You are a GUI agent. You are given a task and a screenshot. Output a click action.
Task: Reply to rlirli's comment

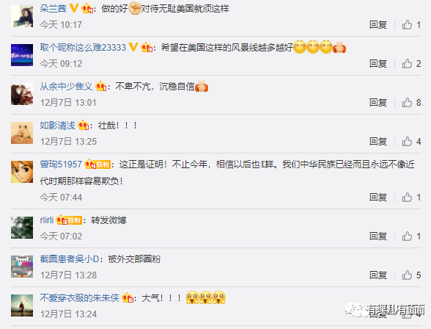pyautogui.click(x=378, y=236)
